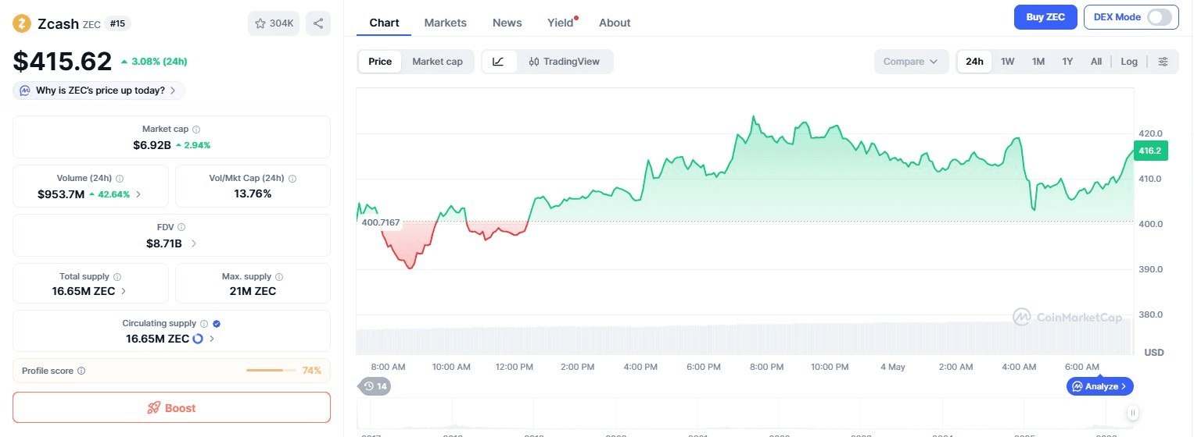Expand FDV details chevron

(x=194, y=243)
